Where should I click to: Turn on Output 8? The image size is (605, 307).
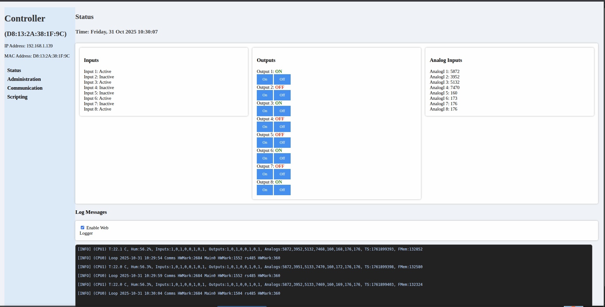pyautogui.click(x=265, y=190)
